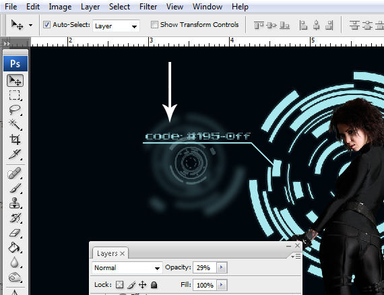Viewport: 384px width, 295px height.
Task: Select the Crop tool
Action: click(15, 139)
